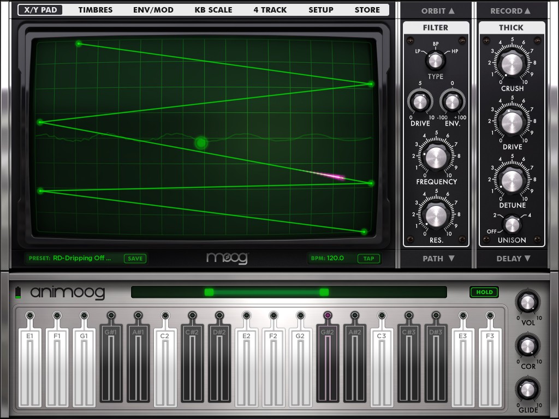The image size is (559, 419).
Task: Open the SETUP tab
Action: point(321,10)
